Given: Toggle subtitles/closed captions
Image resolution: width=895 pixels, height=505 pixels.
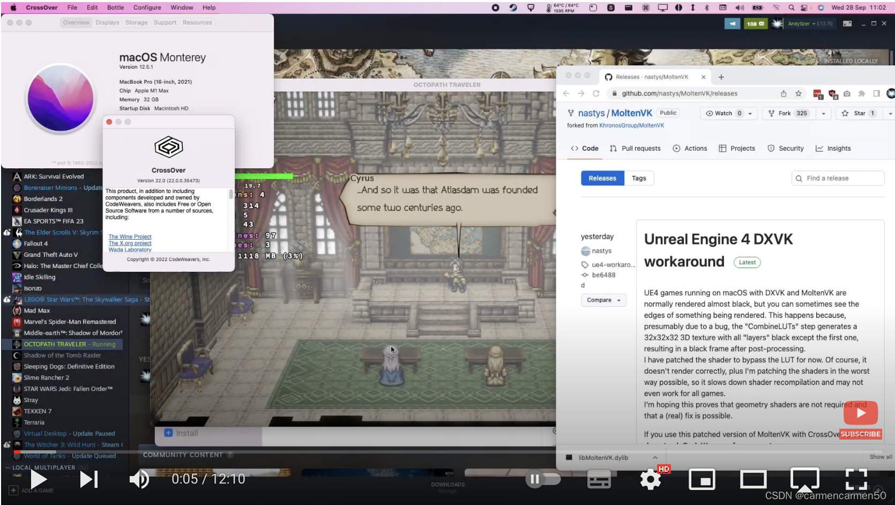Looking at the screenshot, I should [x=599, y=479].
